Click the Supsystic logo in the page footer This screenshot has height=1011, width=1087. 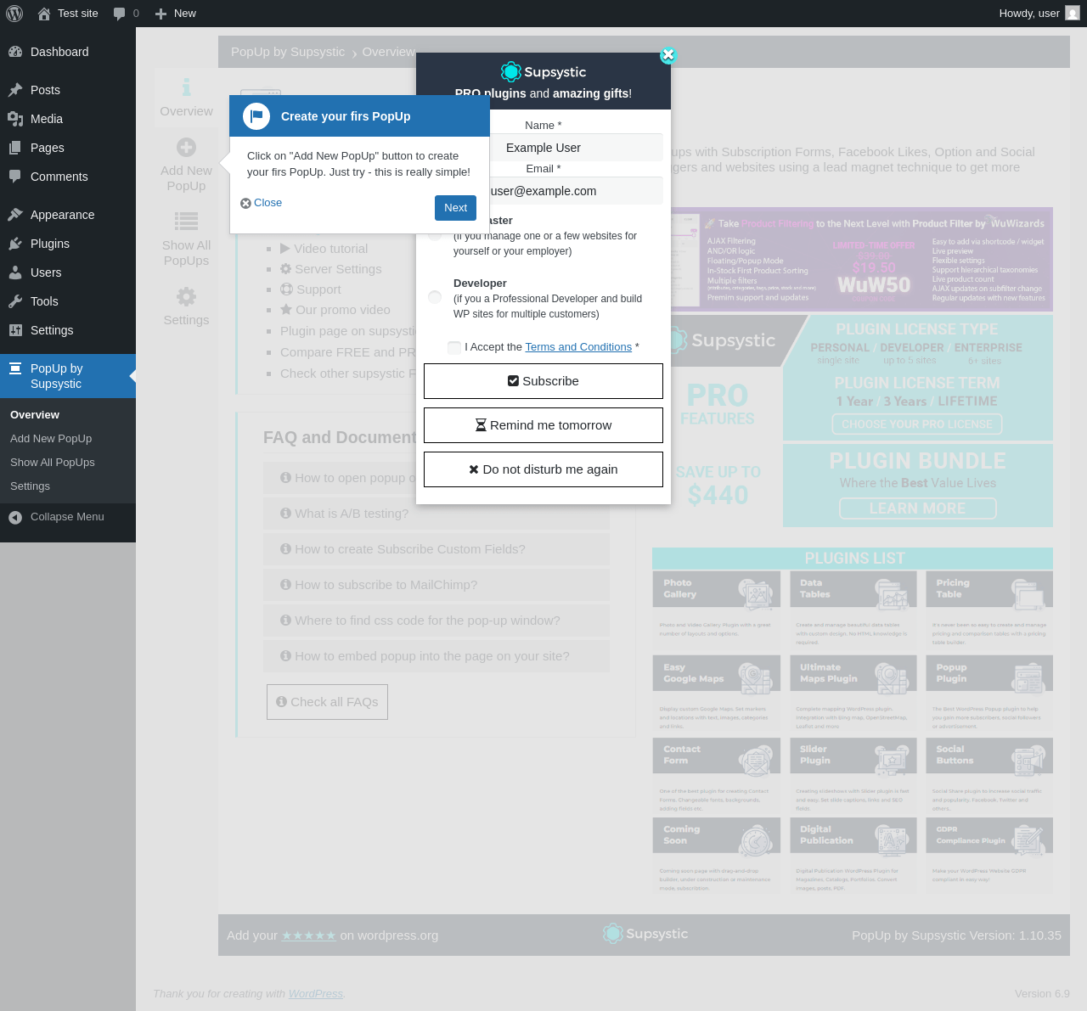tap(645, 934)
